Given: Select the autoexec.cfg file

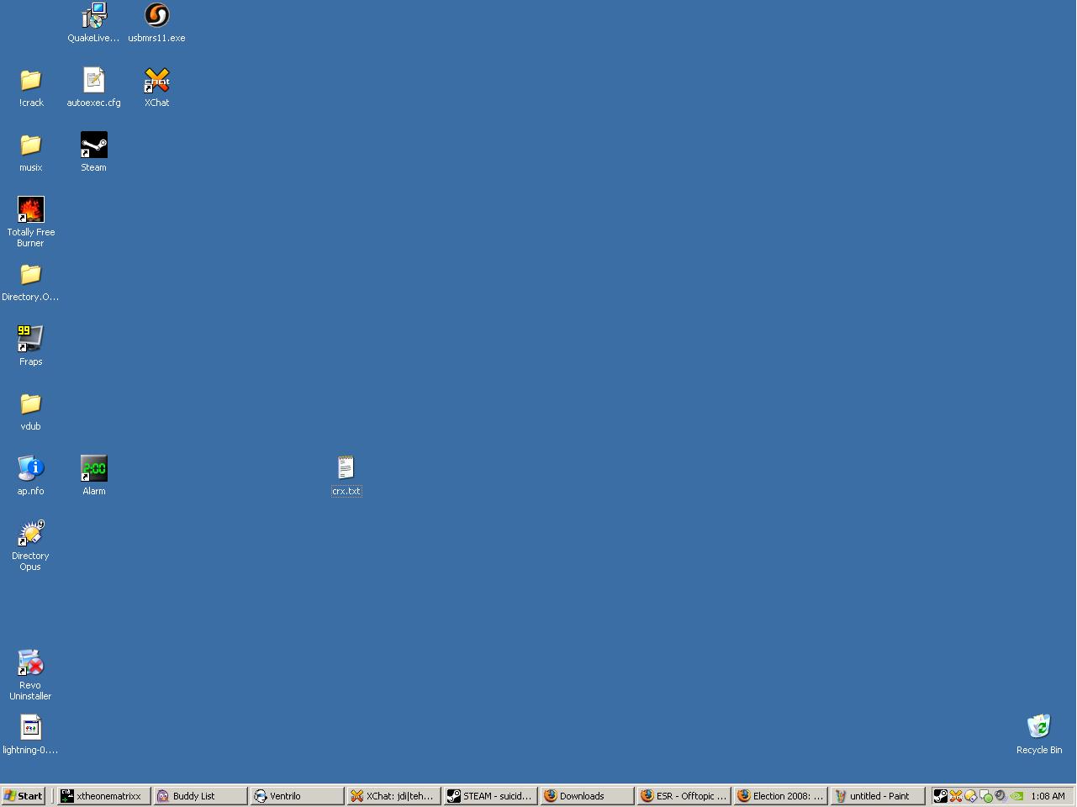Looking at the screenshot, I should [93, 82].
